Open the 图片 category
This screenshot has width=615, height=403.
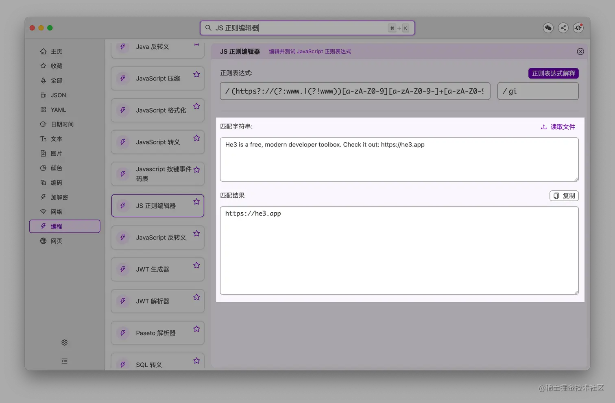pos(65,153)
